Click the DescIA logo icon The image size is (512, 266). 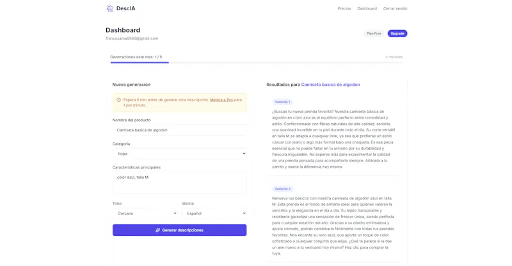(109, 8)
